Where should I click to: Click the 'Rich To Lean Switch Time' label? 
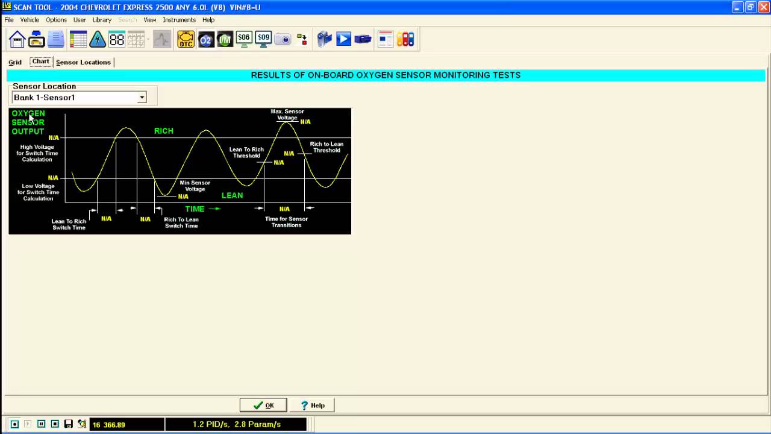click(x=181, y=222)
